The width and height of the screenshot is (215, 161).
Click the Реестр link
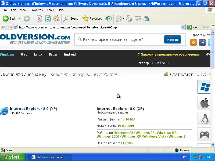tap(143, 63)
